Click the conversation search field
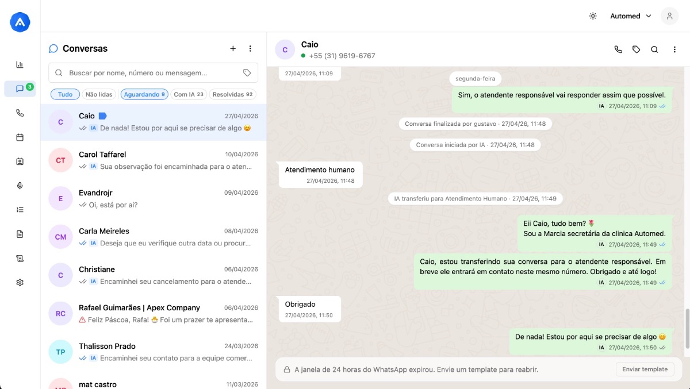Viewport: 690px width, 389px height. tap(153, 73)
